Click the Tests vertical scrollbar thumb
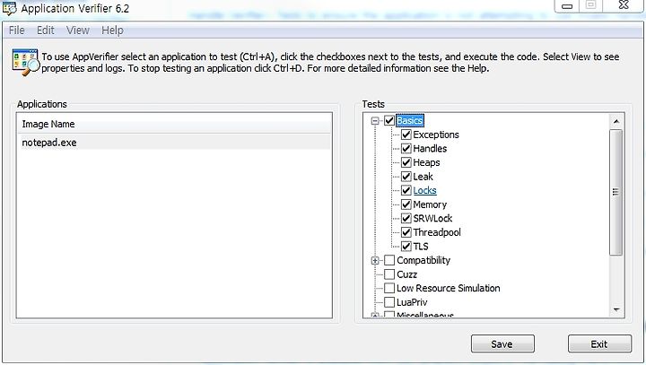 [x=615, y=193]
